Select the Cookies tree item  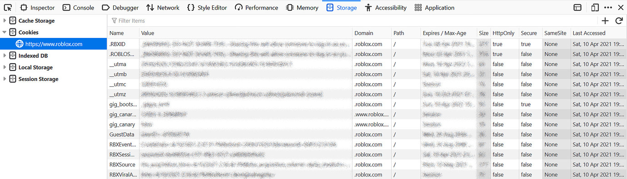click(29, 33)
